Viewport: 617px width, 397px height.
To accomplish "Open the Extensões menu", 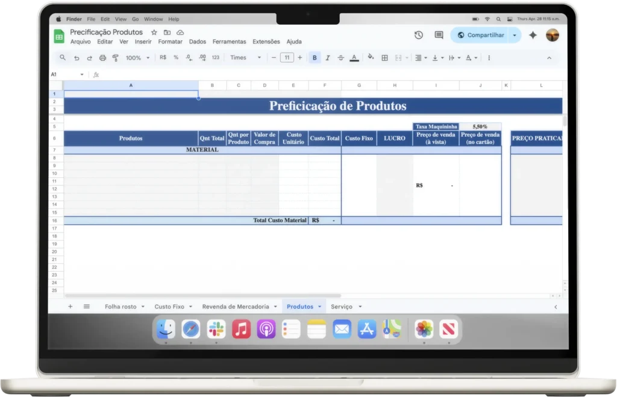I will click(266, 42).
